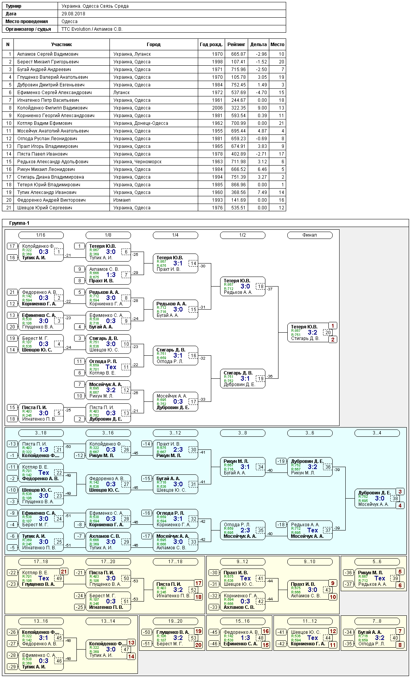This screenshot has width=411, height=678.
Task: Click the 11...12 round label
Action: [x=310, y=621]
